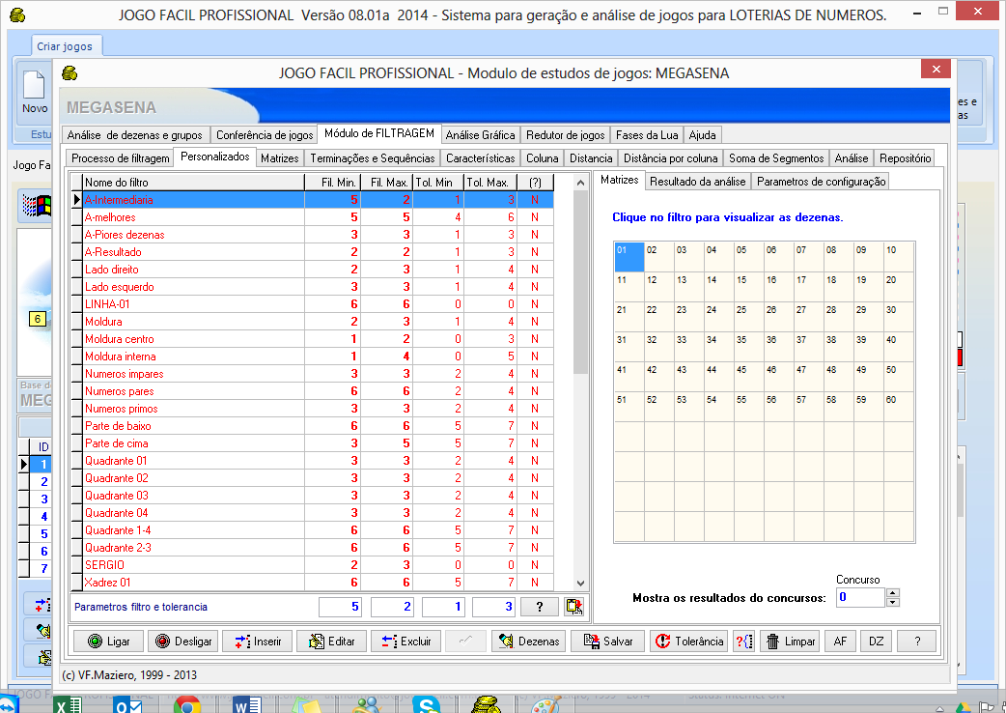Image resolution: width=1006 pixels, height=713 pixels.
Task: Click the exit icon beside the parameters question mark
Action: click(x=574, y=607)
